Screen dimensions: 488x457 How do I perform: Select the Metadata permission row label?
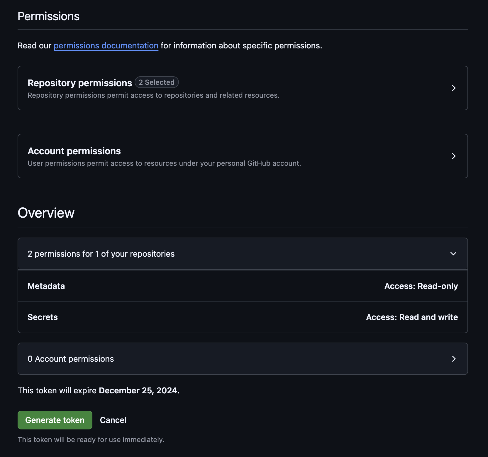coord(46,286)
